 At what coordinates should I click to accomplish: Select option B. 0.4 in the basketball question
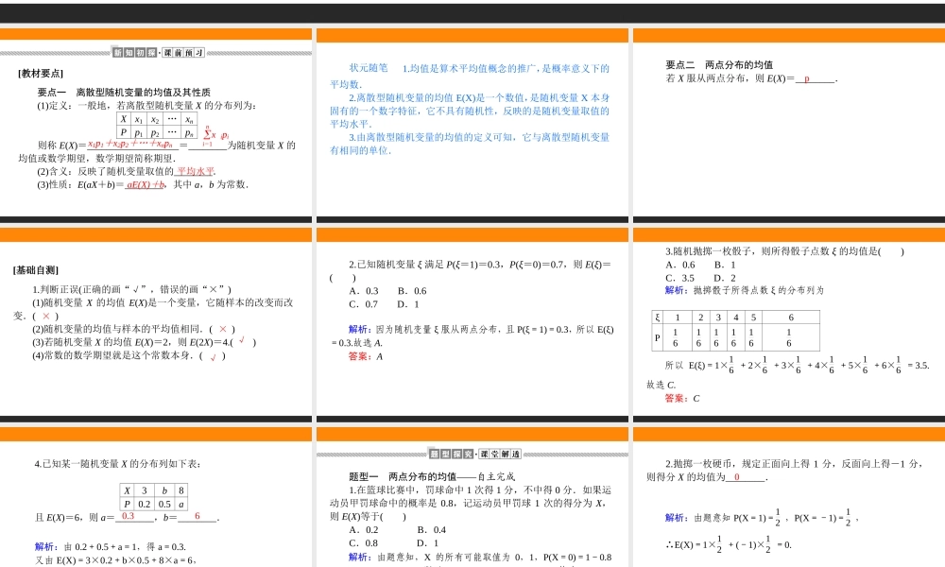point(432,529)
